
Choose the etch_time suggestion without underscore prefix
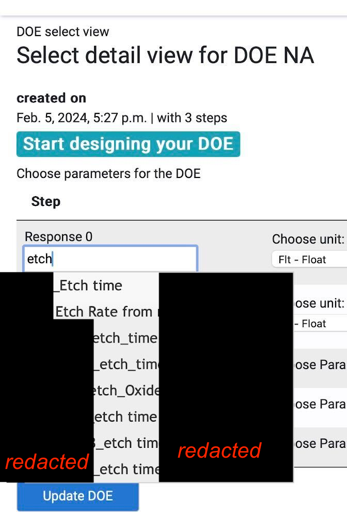126,338
